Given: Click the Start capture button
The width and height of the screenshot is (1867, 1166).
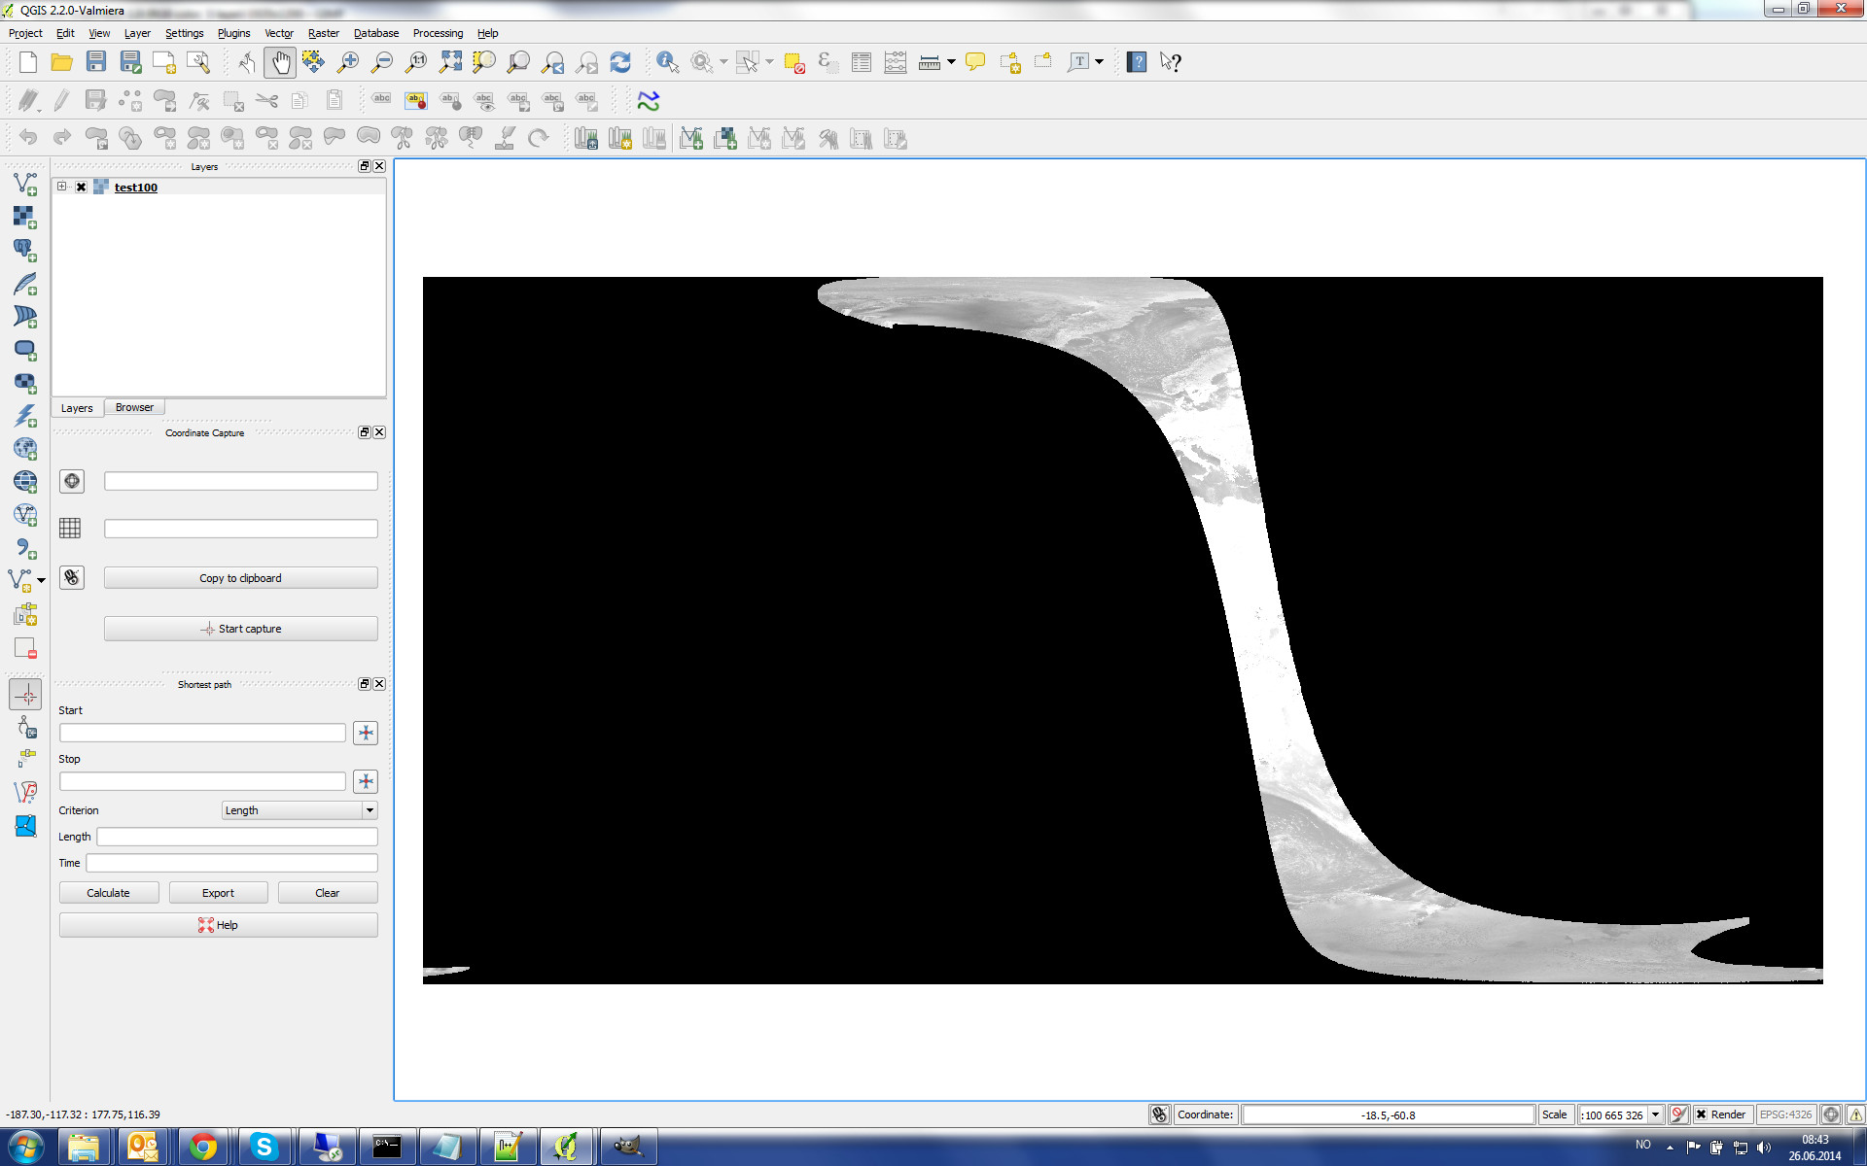Looking at the screenshot, I should pos(241,629).
